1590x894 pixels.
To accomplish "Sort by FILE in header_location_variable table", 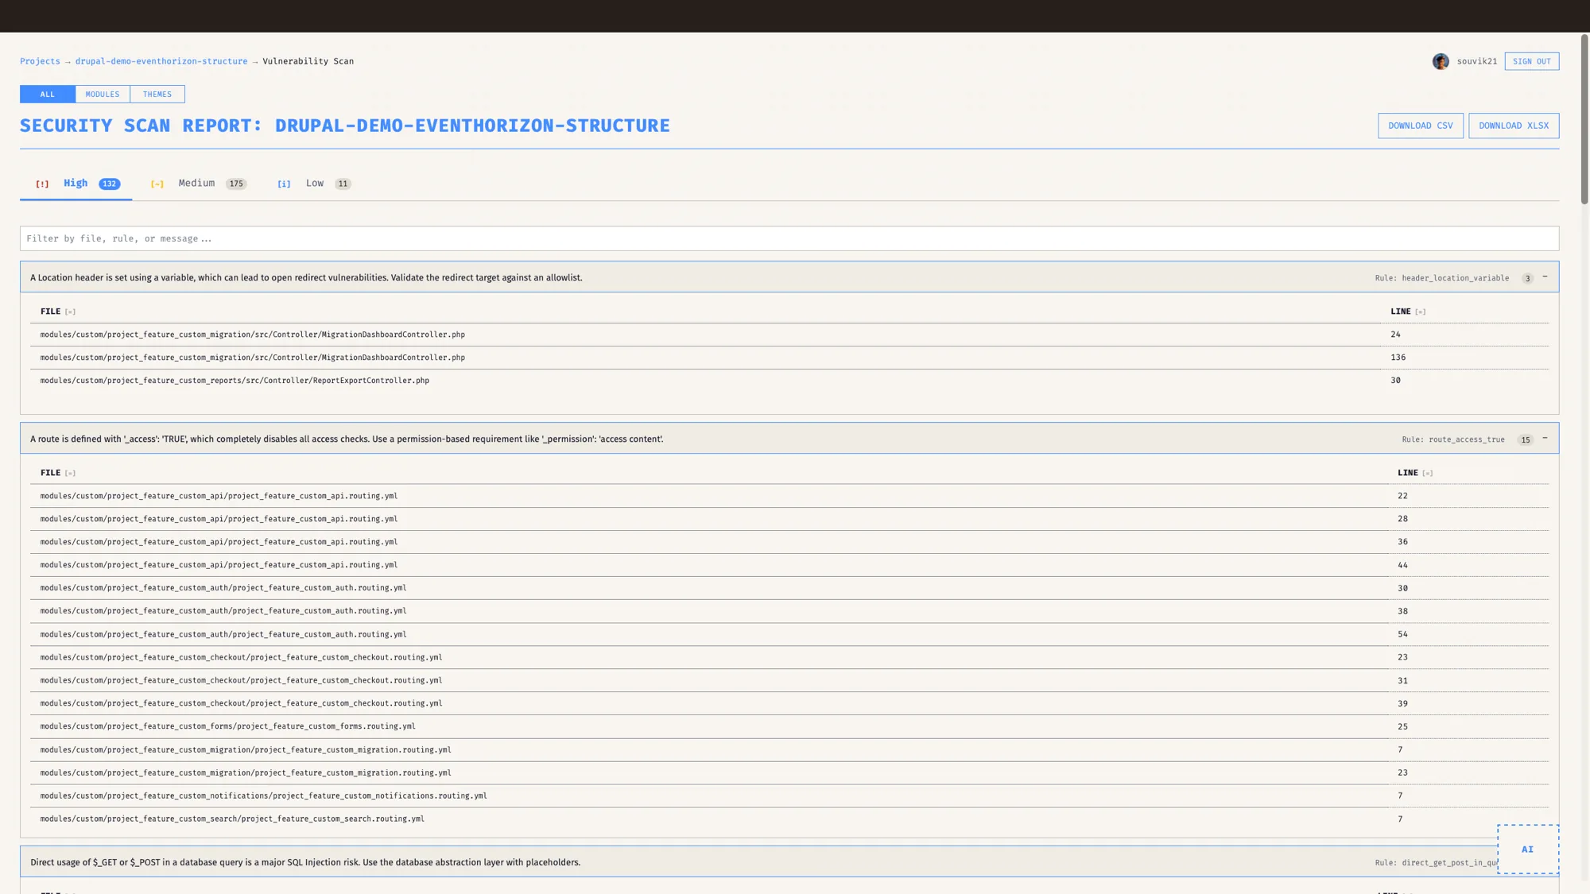I will click(x=58, y=312).
